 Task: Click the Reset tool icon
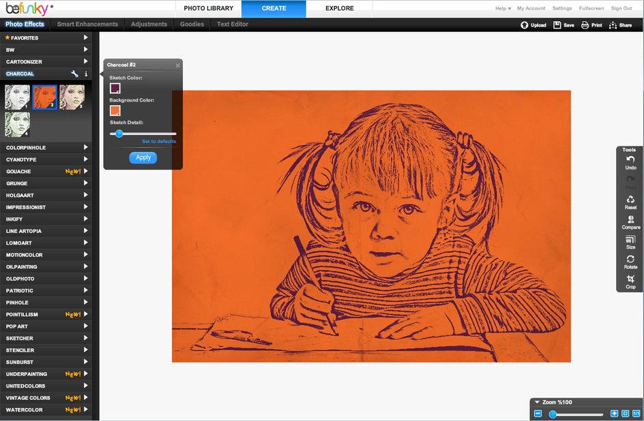630,200
